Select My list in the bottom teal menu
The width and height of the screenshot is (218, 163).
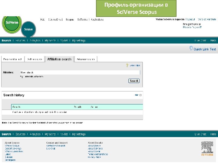point(64,134)
